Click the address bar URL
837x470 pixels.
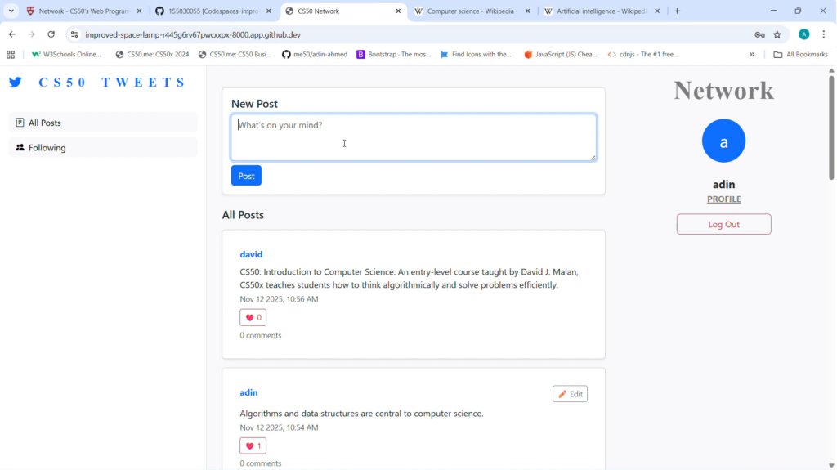pos(193,34)
